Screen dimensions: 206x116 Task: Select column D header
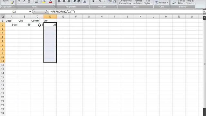(x=50, y=16)
